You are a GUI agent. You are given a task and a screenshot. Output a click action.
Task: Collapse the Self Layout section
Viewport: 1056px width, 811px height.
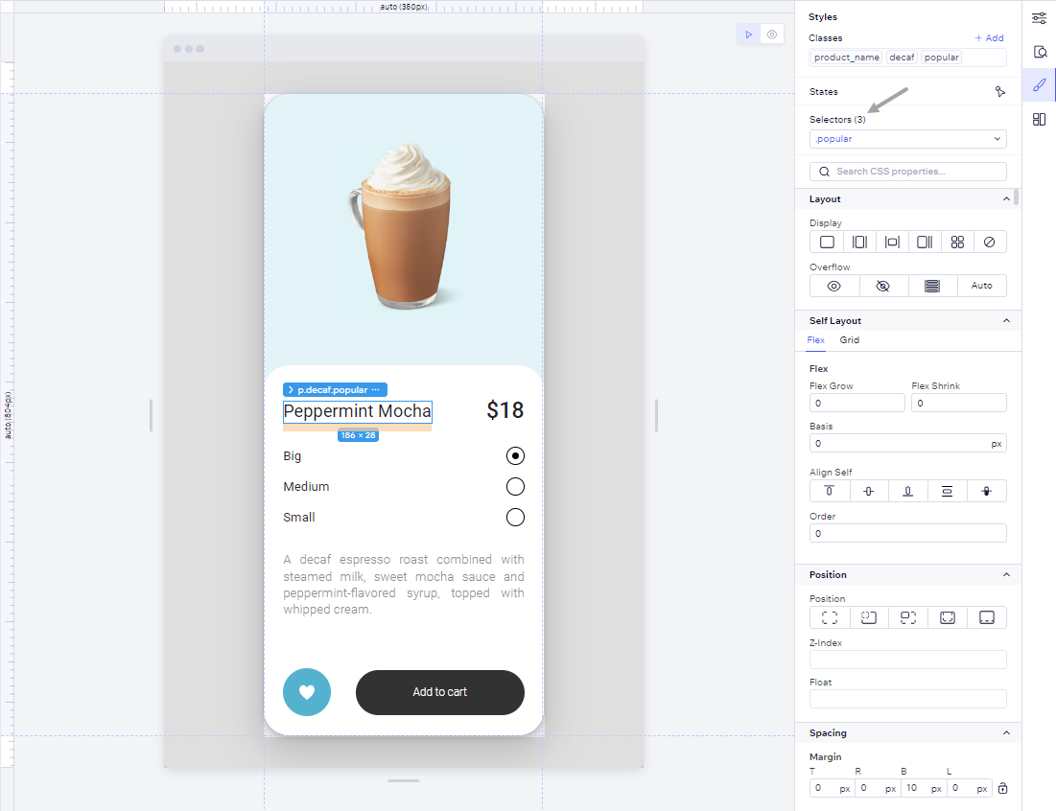click(x=1006, y=321)
